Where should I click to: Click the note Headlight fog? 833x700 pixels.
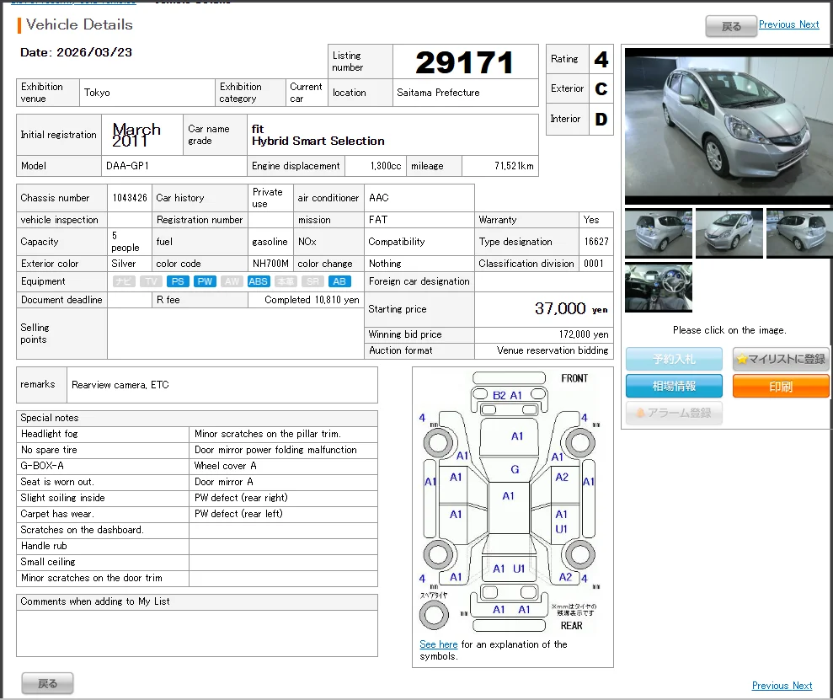(50, 434)
